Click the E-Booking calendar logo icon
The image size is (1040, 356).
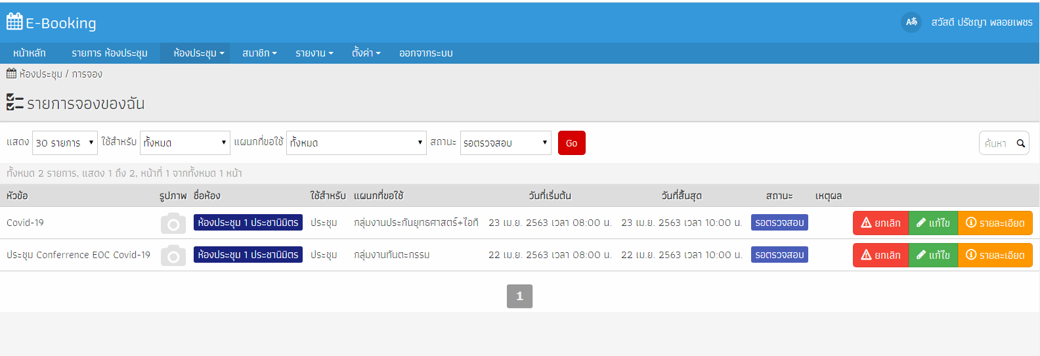(14, 22)
